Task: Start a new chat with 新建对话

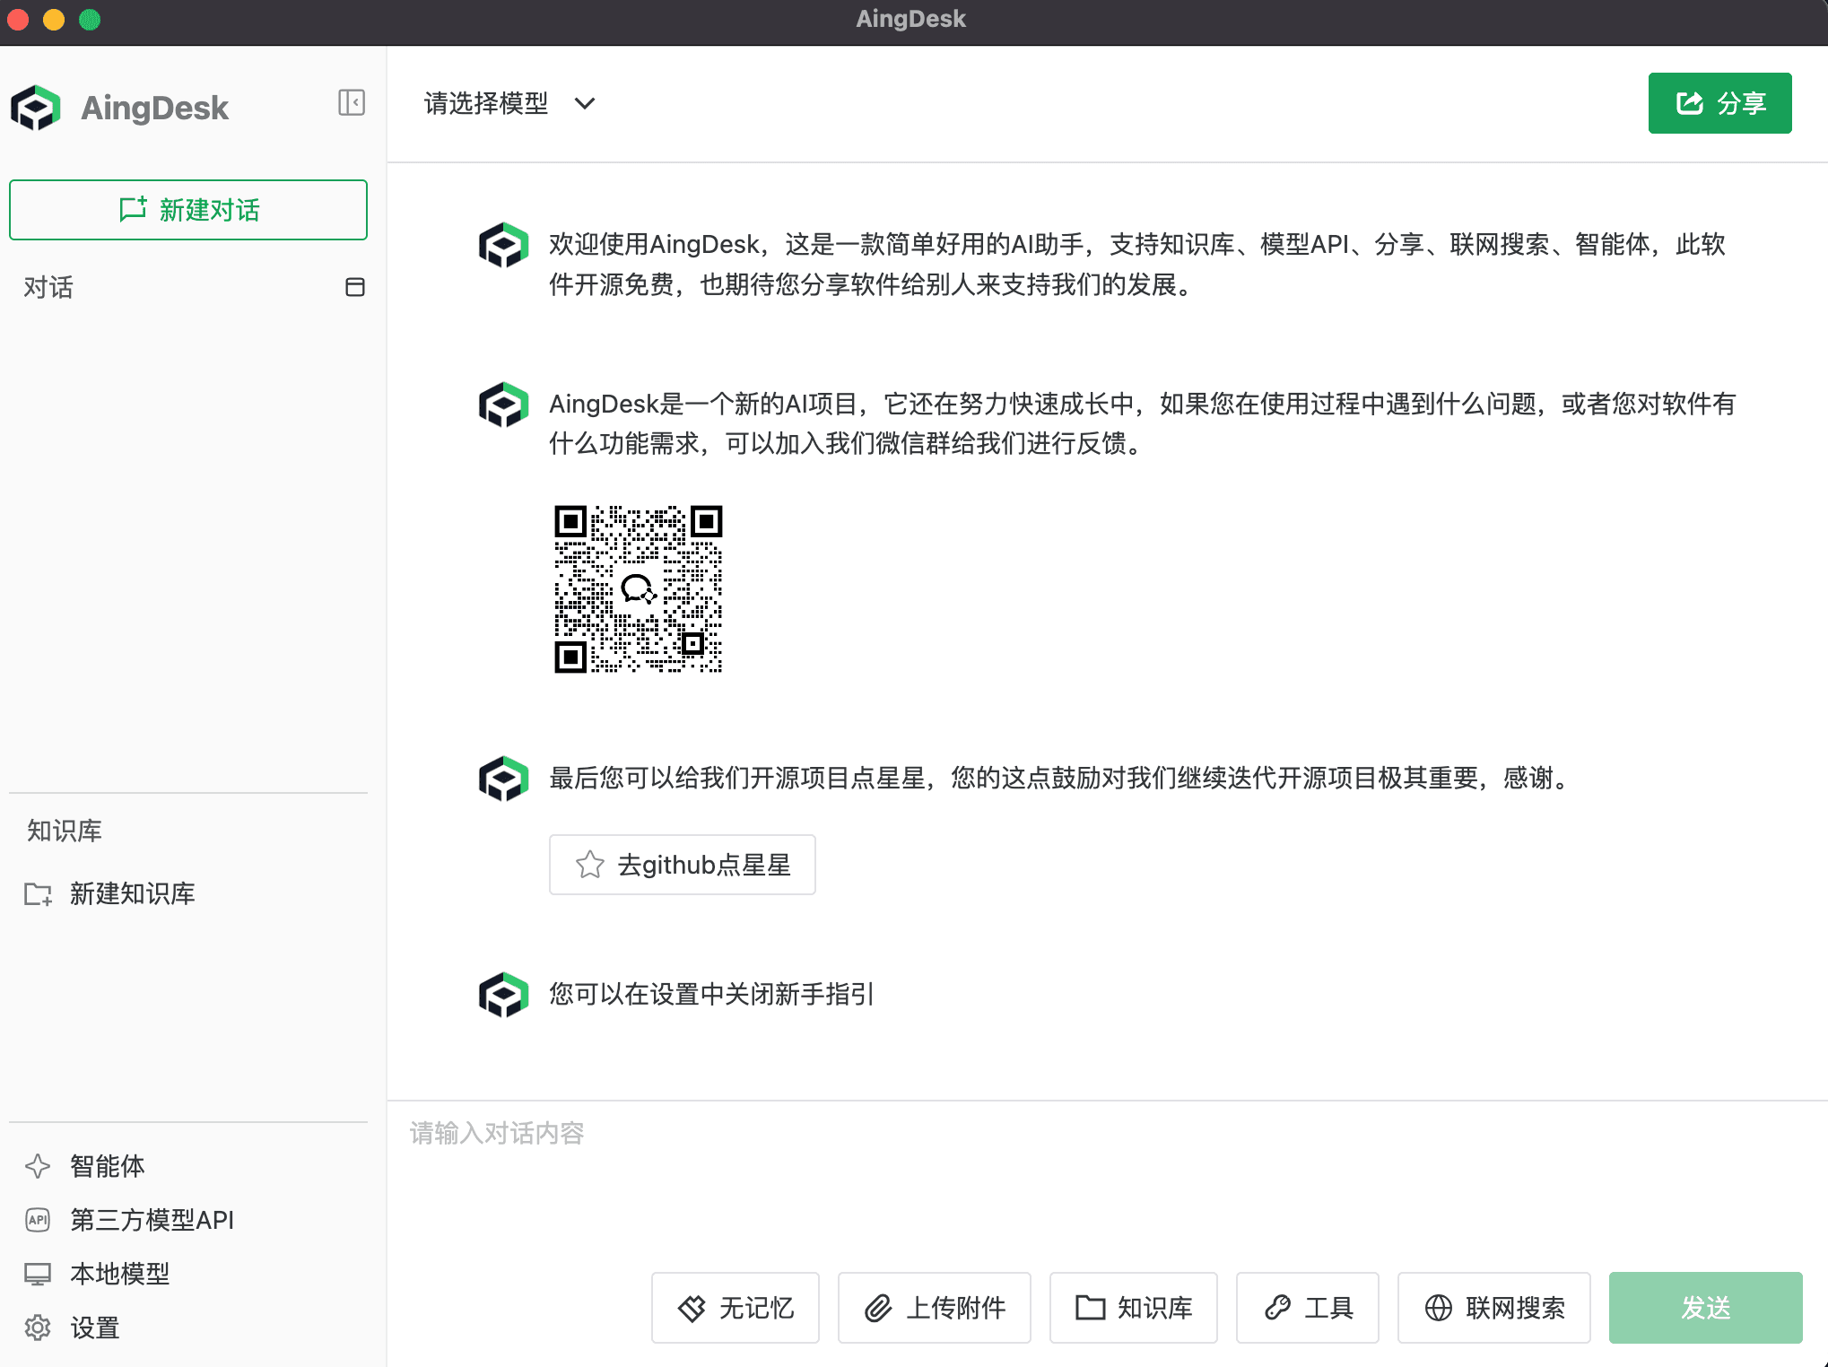Action: click(x=188, y=210)
